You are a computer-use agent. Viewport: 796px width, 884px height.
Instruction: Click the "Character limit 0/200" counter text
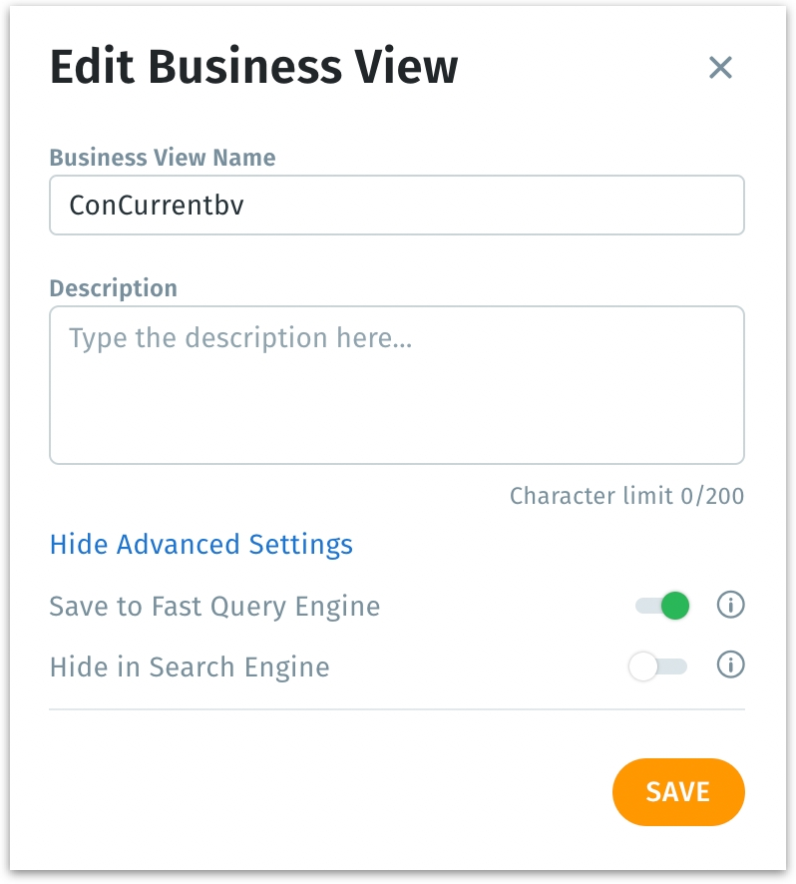point(626,496)
